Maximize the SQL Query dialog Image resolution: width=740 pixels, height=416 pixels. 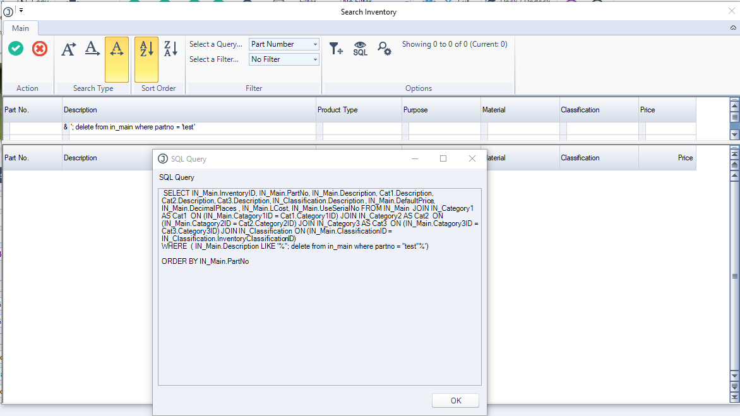(x=443, y=159)
